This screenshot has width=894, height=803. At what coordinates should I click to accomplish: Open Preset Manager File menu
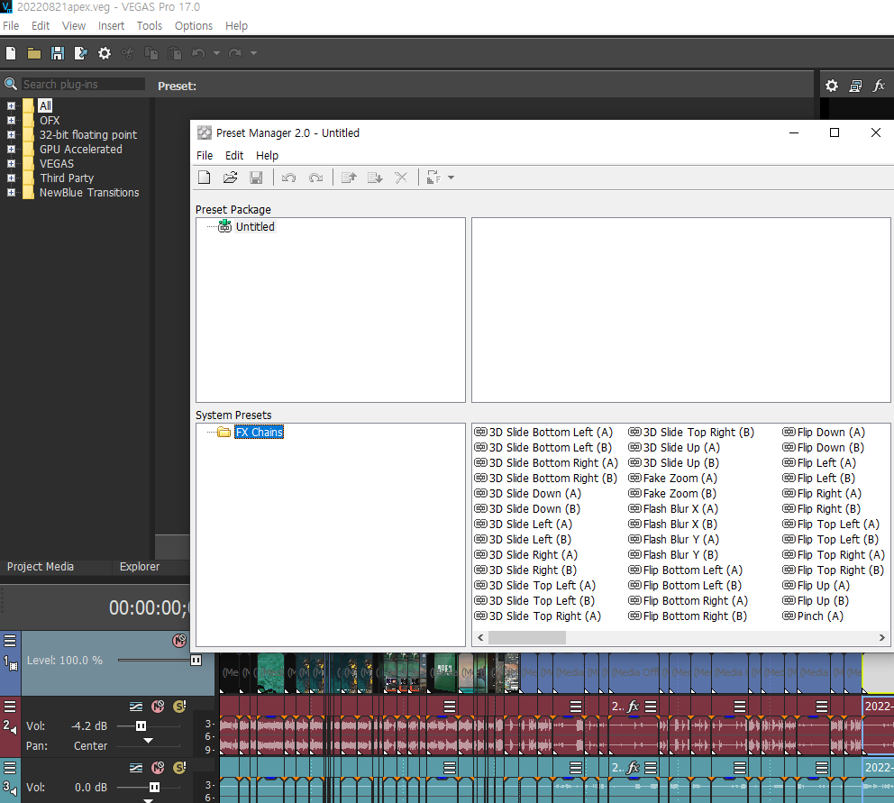(x=205, y=156)
